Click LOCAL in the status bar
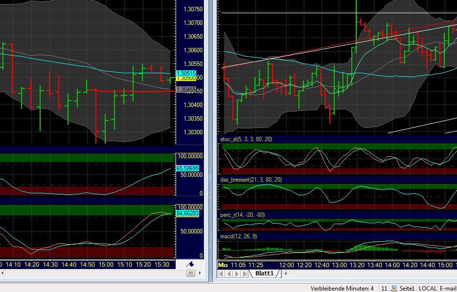 click(x=428, y=288)
